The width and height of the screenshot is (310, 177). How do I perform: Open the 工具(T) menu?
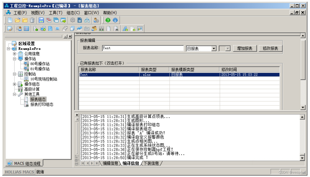[x=56, y=13]
